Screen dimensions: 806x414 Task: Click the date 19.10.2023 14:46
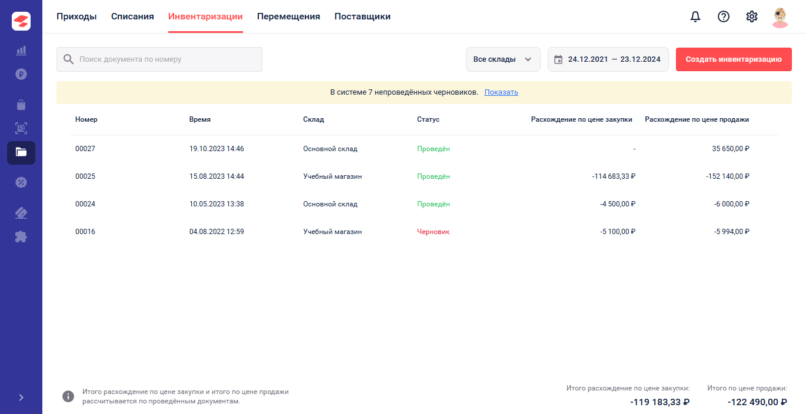tap(217, 149)
